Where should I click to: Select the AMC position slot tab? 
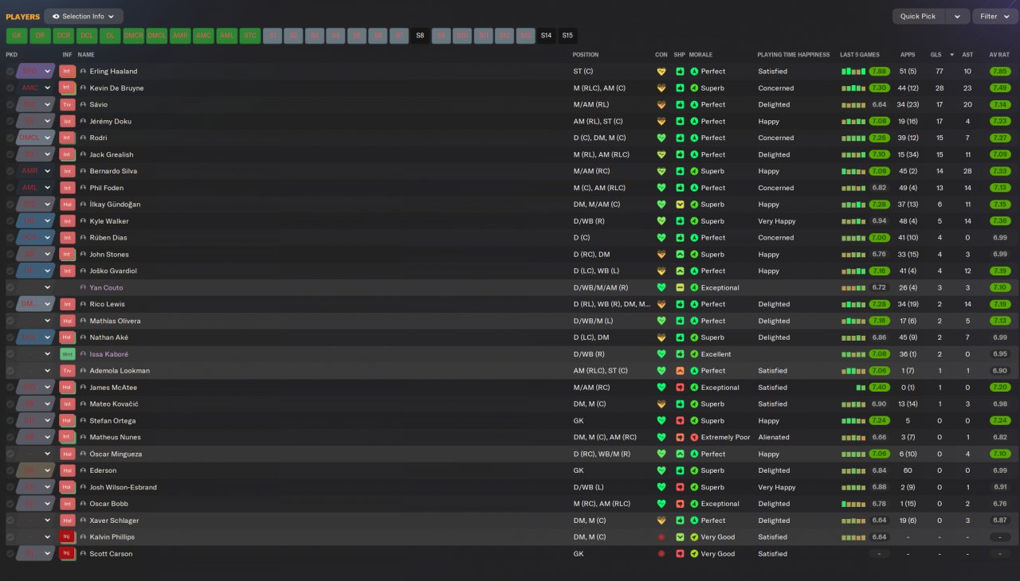203,36
